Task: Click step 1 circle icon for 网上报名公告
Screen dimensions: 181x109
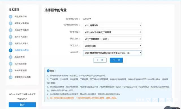Action: coord(10,17)
